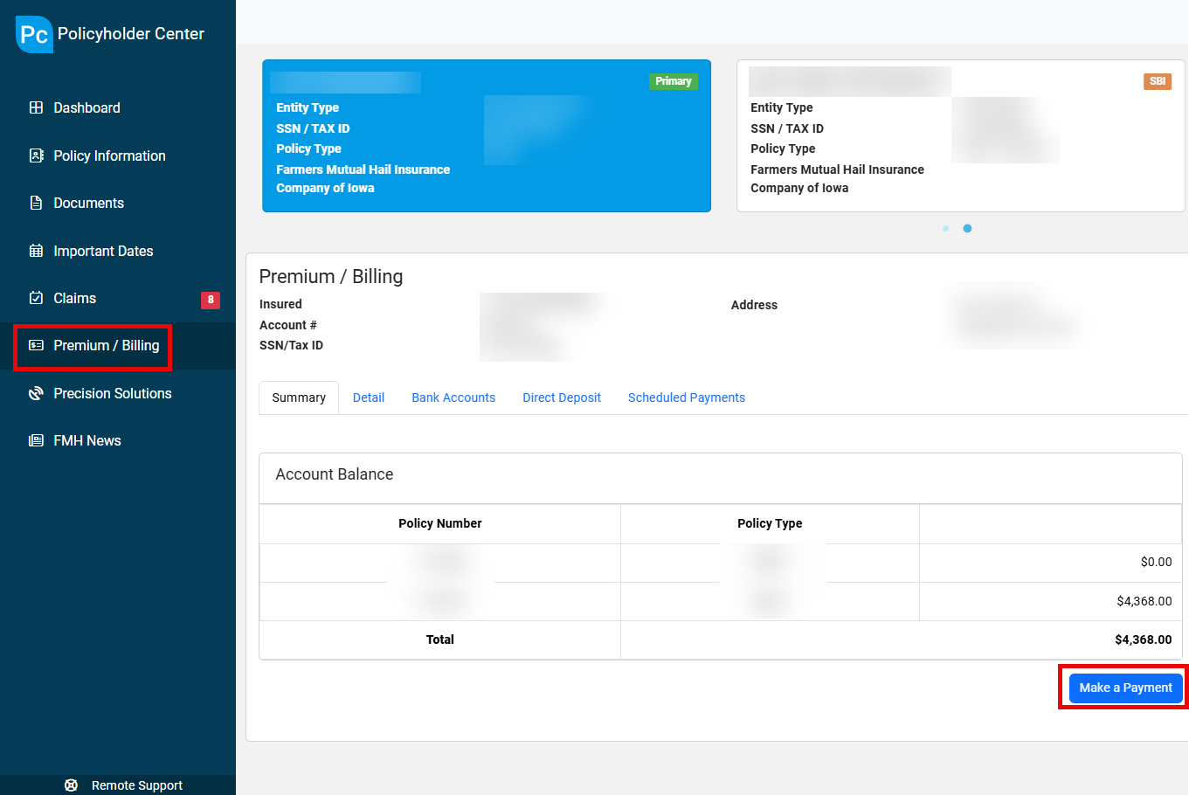Click the FMH News newspaper icon
The image size is (1189, 795).
coord(36,440)
